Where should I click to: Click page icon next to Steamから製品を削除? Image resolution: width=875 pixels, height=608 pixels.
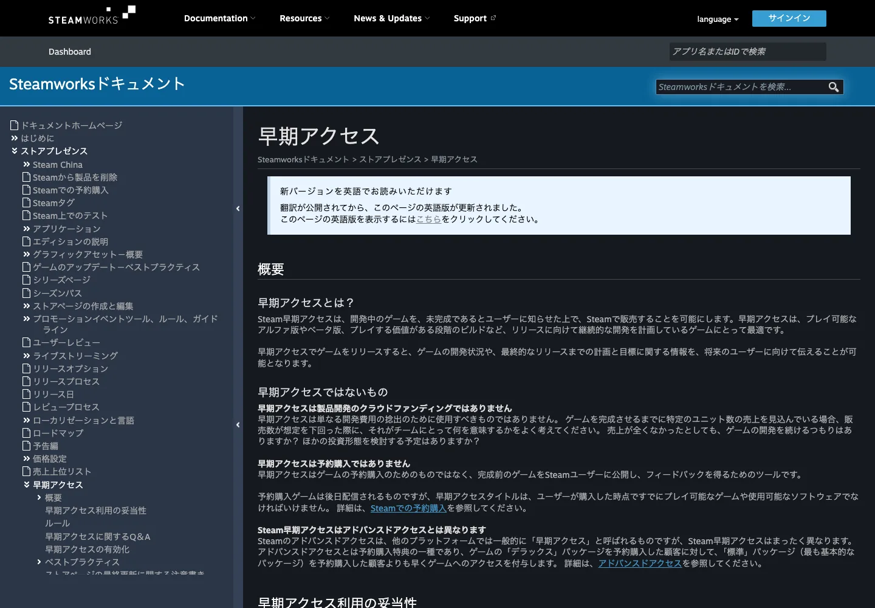26,177
